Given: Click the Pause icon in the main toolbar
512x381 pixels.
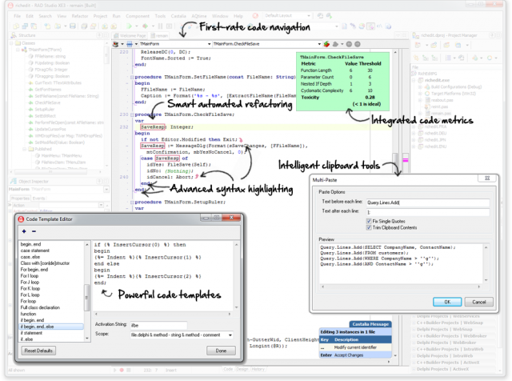Looking at the screenshot, I should pyautogui.click(x=160, y=26).
